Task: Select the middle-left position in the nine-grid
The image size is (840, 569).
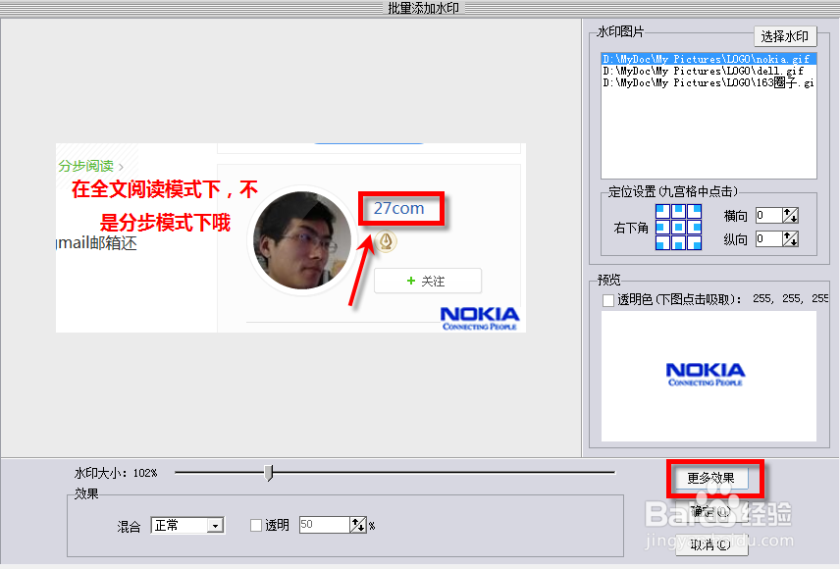Action: pyautogui.click(x=663, y=227)
